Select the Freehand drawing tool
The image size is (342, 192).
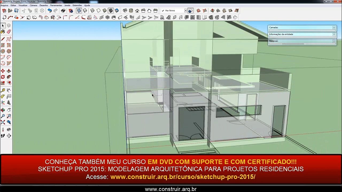click(9, 39)
